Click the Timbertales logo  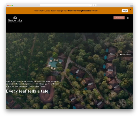coord(15,19)
